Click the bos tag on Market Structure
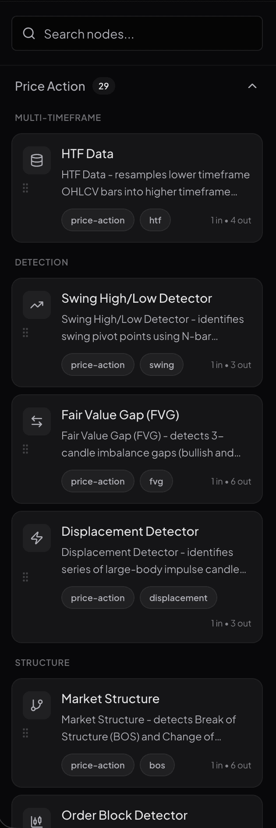The height and width of the screenshot is (828, 276). click(157, 765)
